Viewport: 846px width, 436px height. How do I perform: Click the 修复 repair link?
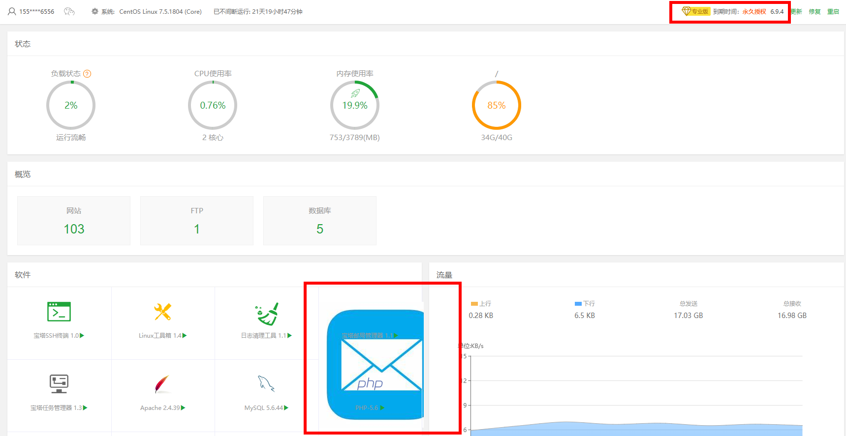(815, 12)
